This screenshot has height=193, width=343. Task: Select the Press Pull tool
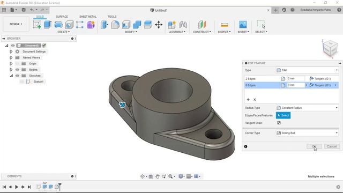pos(105,25)
